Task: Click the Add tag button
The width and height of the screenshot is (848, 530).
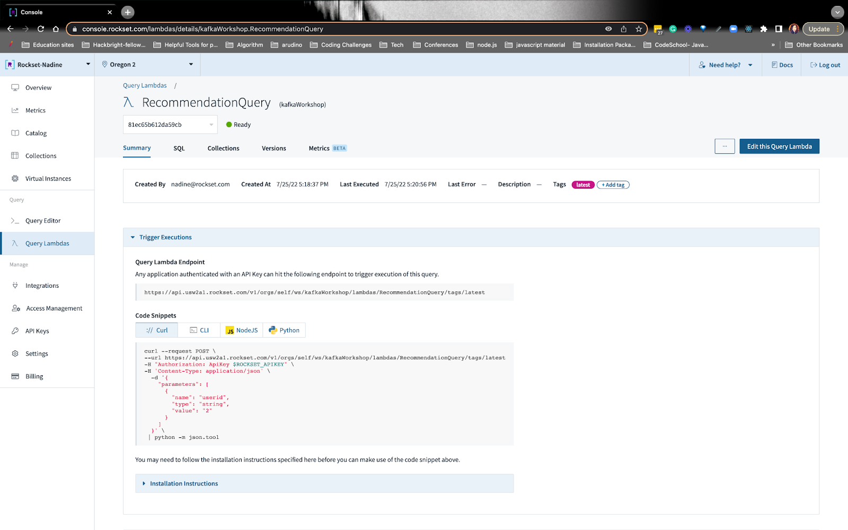Action: 613,185
